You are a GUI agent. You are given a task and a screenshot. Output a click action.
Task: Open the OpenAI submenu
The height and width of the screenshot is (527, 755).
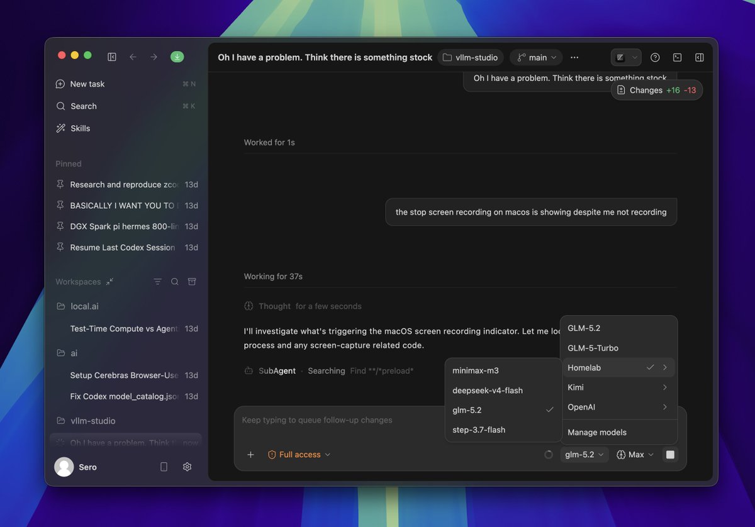pyautogui.click(x=619, y=408)
